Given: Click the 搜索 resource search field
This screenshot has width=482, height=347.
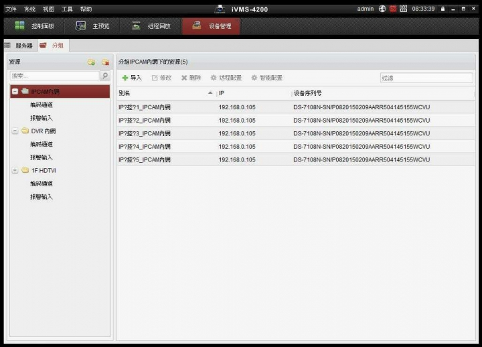Looking at the screenshot, I should coord(55,76).
